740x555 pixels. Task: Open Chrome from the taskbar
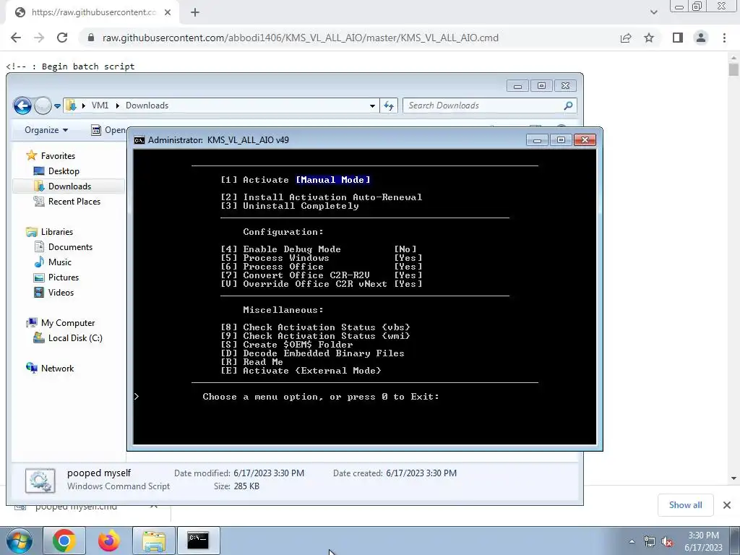64,541
